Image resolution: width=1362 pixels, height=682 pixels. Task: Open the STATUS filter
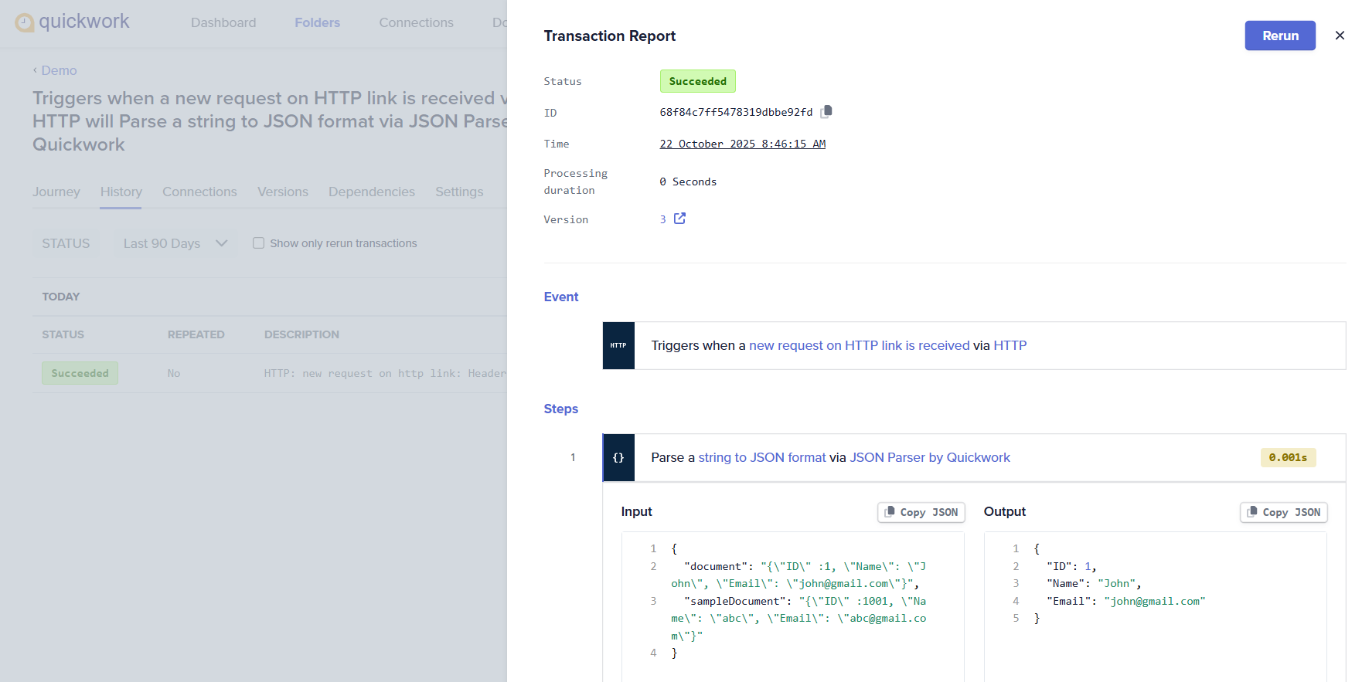click(66, 243)
